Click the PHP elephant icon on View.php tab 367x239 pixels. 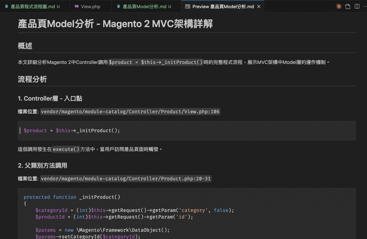(77, 6)
